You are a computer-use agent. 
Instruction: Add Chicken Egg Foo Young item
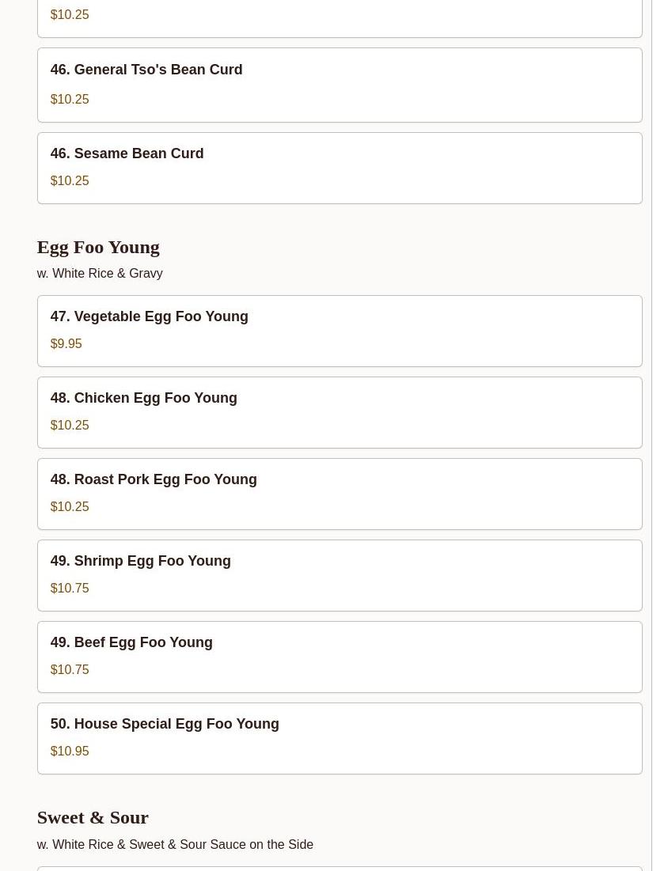(143, 398)
